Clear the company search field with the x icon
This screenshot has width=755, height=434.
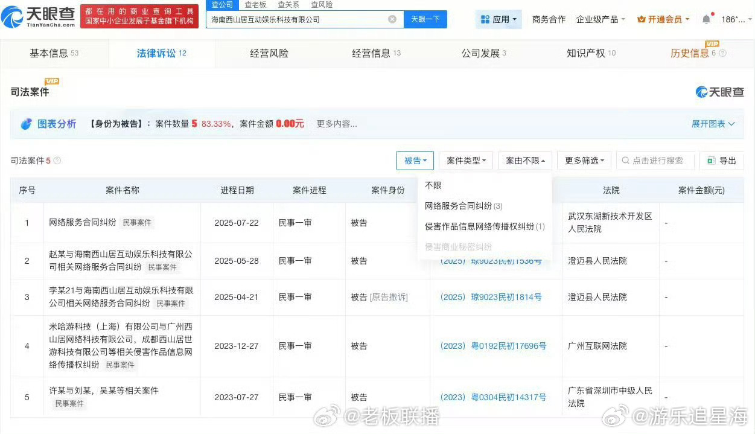[x=392, y=19]
